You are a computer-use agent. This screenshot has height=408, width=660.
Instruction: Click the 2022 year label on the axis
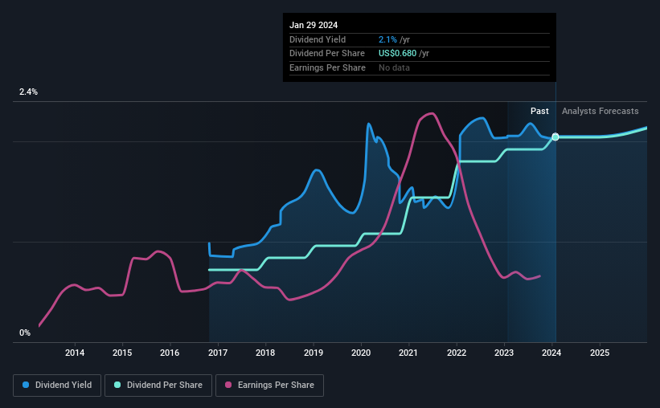pyautogui.click(x=457, y=353)
